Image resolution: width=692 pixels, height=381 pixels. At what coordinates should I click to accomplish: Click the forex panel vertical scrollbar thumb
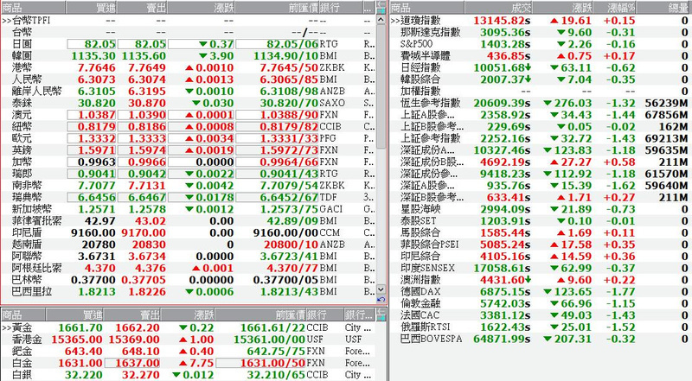coord(381,88)
